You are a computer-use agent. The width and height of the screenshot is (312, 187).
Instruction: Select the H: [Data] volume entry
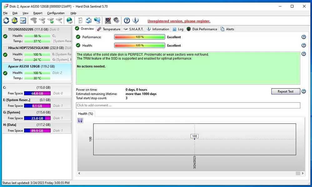click(x=37, y=128)
